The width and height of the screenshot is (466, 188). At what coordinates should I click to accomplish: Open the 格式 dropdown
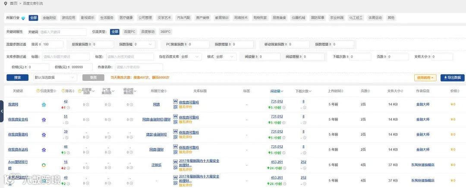coord(226,57)
